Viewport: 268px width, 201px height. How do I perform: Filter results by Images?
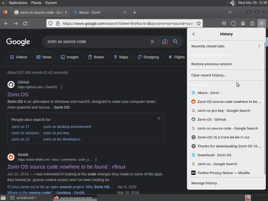click(x=70, y=57)
